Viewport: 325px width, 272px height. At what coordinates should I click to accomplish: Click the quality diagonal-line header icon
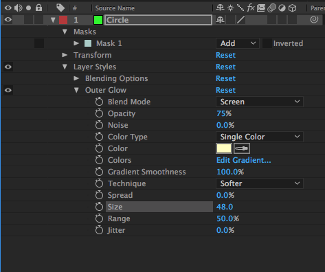[240, 8]
